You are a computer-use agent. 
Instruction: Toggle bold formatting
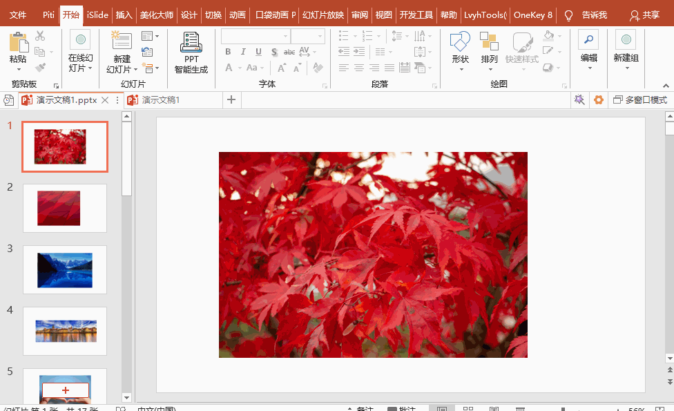point(228,52)
